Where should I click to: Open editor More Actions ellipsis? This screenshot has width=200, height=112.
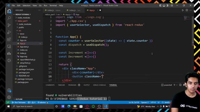(191, 10)
